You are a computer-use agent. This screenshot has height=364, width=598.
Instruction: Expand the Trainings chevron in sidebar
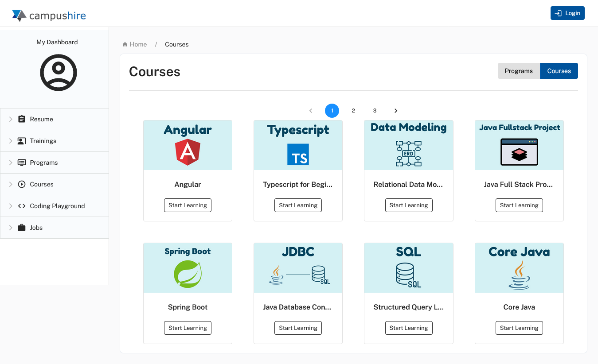coord(11,141)
